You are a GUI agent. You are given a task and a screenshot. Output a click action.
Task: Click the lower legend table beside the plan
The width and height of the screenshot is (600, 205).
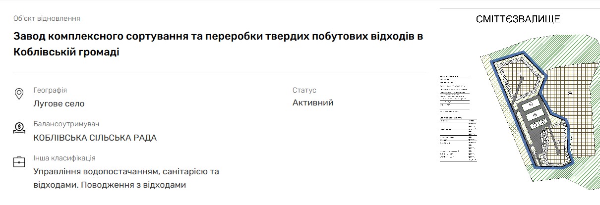tap(458, 138)
